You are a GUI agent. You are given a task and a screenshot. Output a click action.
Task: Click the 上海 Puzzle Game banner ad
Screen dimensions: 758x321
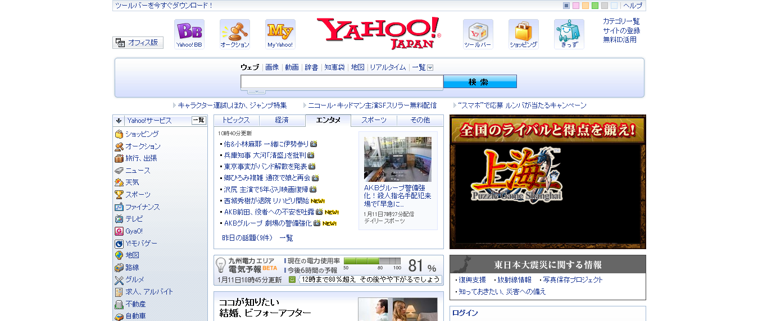[x=548, y=182]
